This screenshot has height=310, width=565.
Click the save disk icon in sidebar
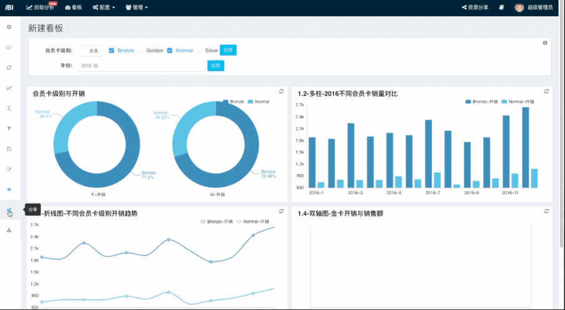9,148
